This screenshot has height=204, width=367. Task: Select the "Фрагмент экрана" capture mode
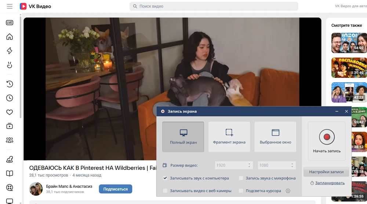[229, 137]
